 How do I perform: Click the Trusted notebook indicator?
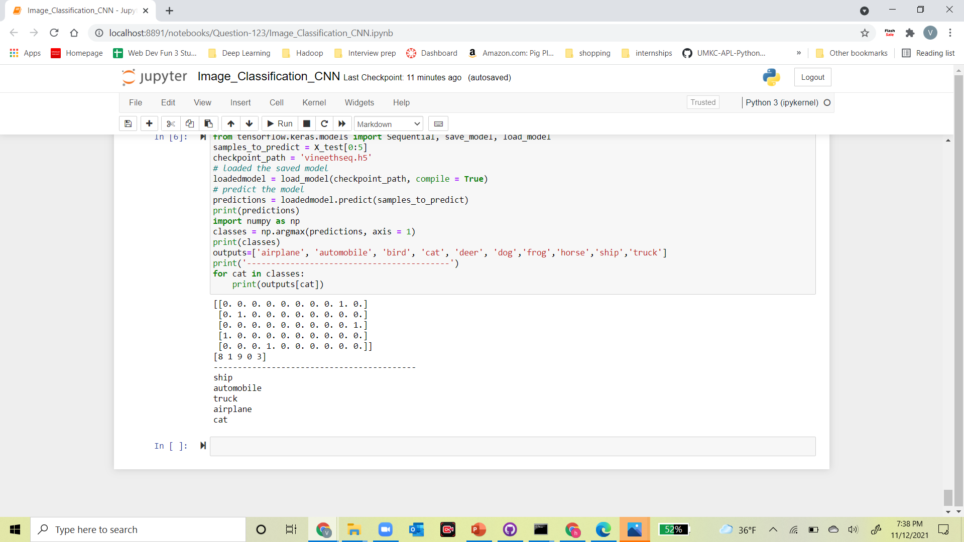point(703,102)
